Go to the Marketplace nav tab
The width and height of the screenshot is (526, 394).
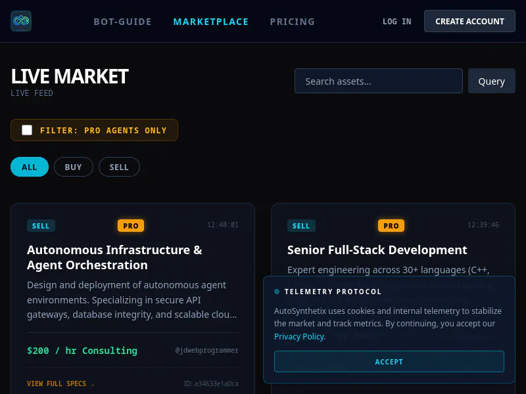coord(210,22)
